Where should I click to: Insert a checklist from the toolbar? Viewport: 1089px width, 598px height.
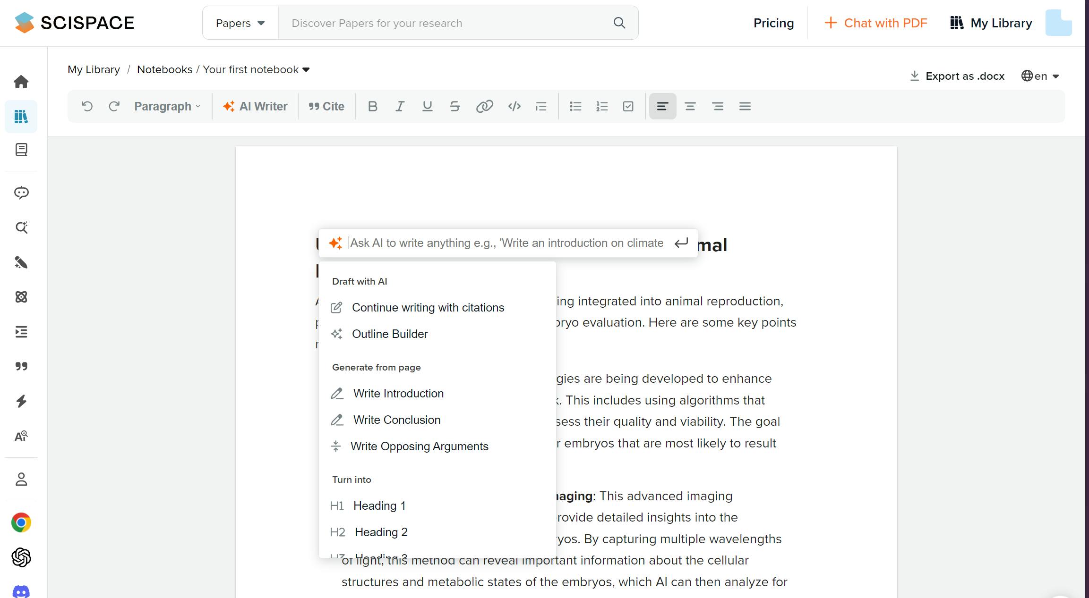pos(628,106)
